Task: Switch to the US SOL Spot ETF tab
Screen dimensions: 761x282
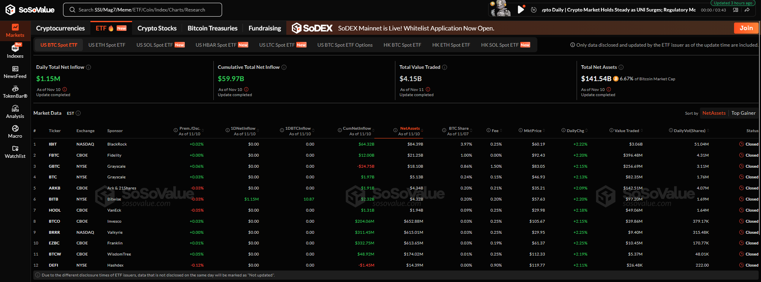Action: (x=160, y=45)
